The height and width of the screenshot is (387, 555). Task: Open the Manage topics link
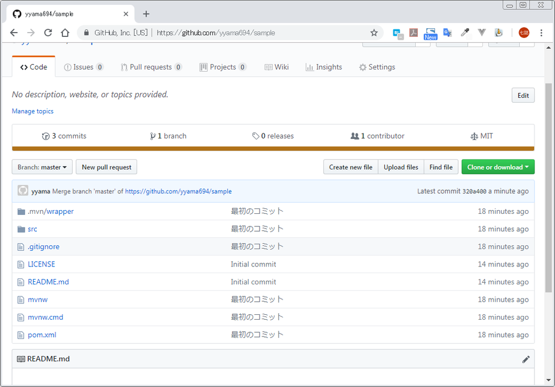click(x=33, y=111)
